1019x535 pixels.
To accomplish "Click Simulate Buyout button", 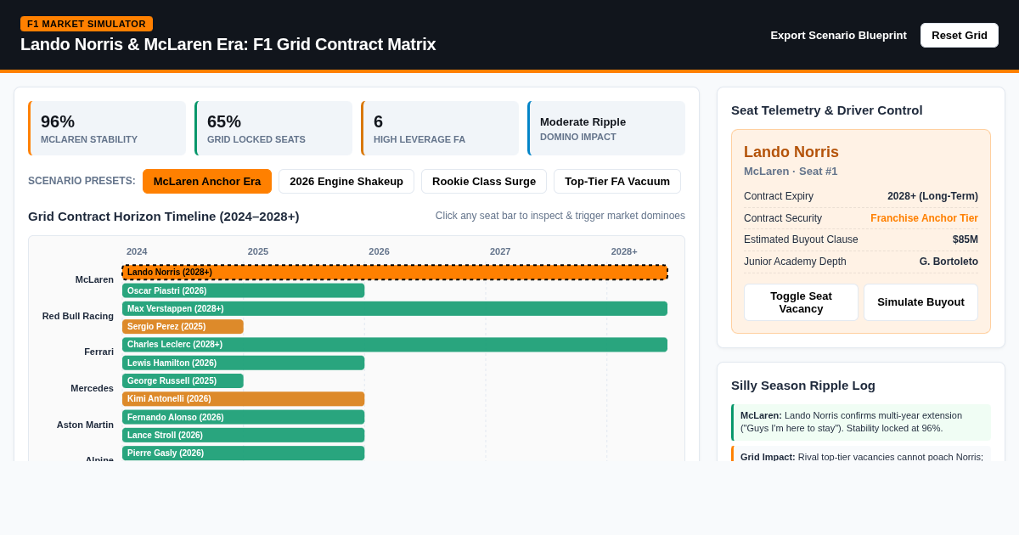I will [920, 302].
